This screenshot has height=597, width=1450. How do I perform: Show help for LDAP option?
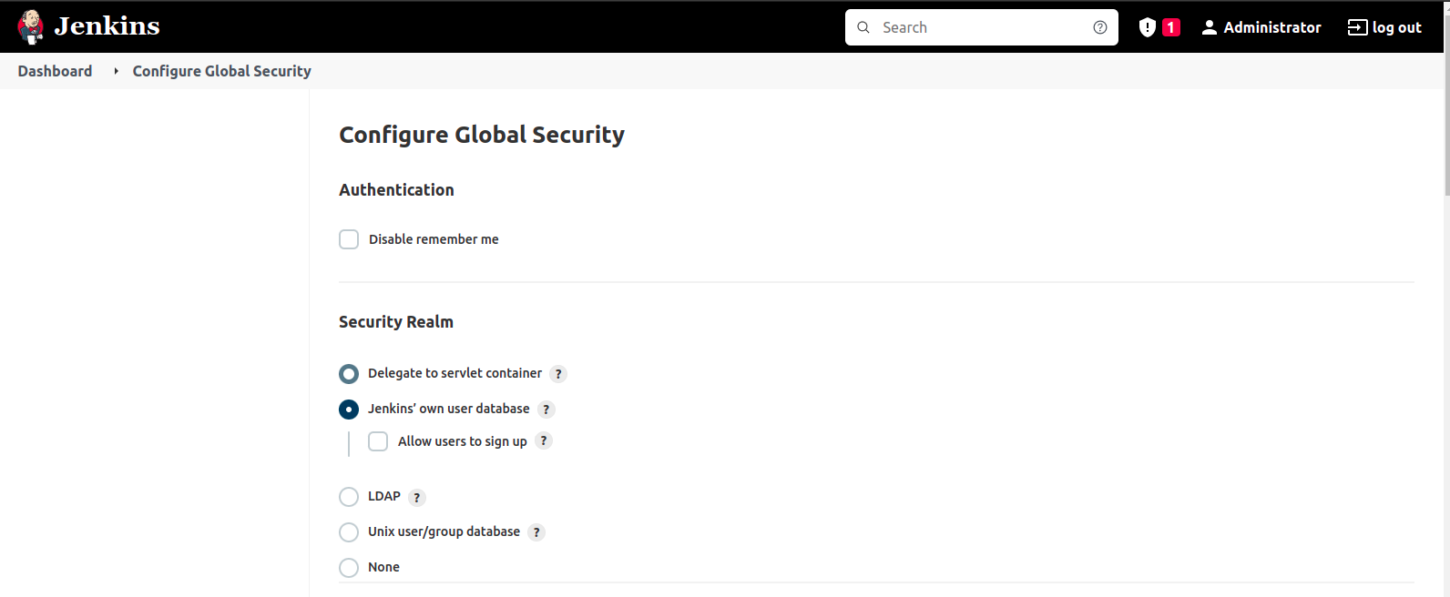[x=417, y=498]
